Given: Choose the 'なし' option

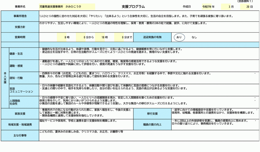Looking at the screenshot, I should point(194,37).
